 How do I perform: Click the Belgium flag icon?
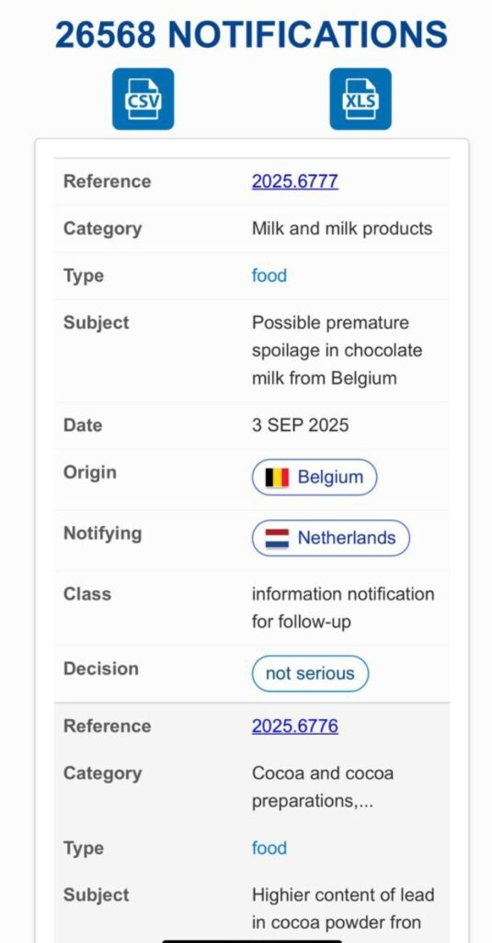[277, 478]
